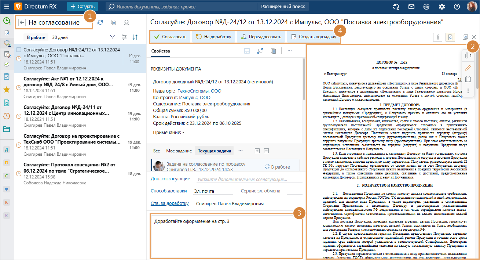Switch to the Все thread tab

coord(157,151)
